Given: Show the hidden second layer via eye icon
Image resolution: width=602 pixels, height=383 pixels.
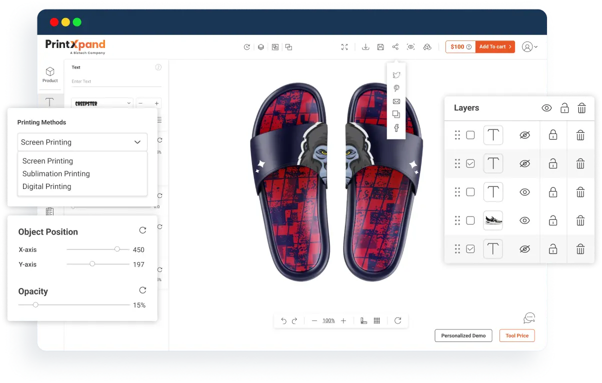Looking at the screenshot, I should (524, 163).
